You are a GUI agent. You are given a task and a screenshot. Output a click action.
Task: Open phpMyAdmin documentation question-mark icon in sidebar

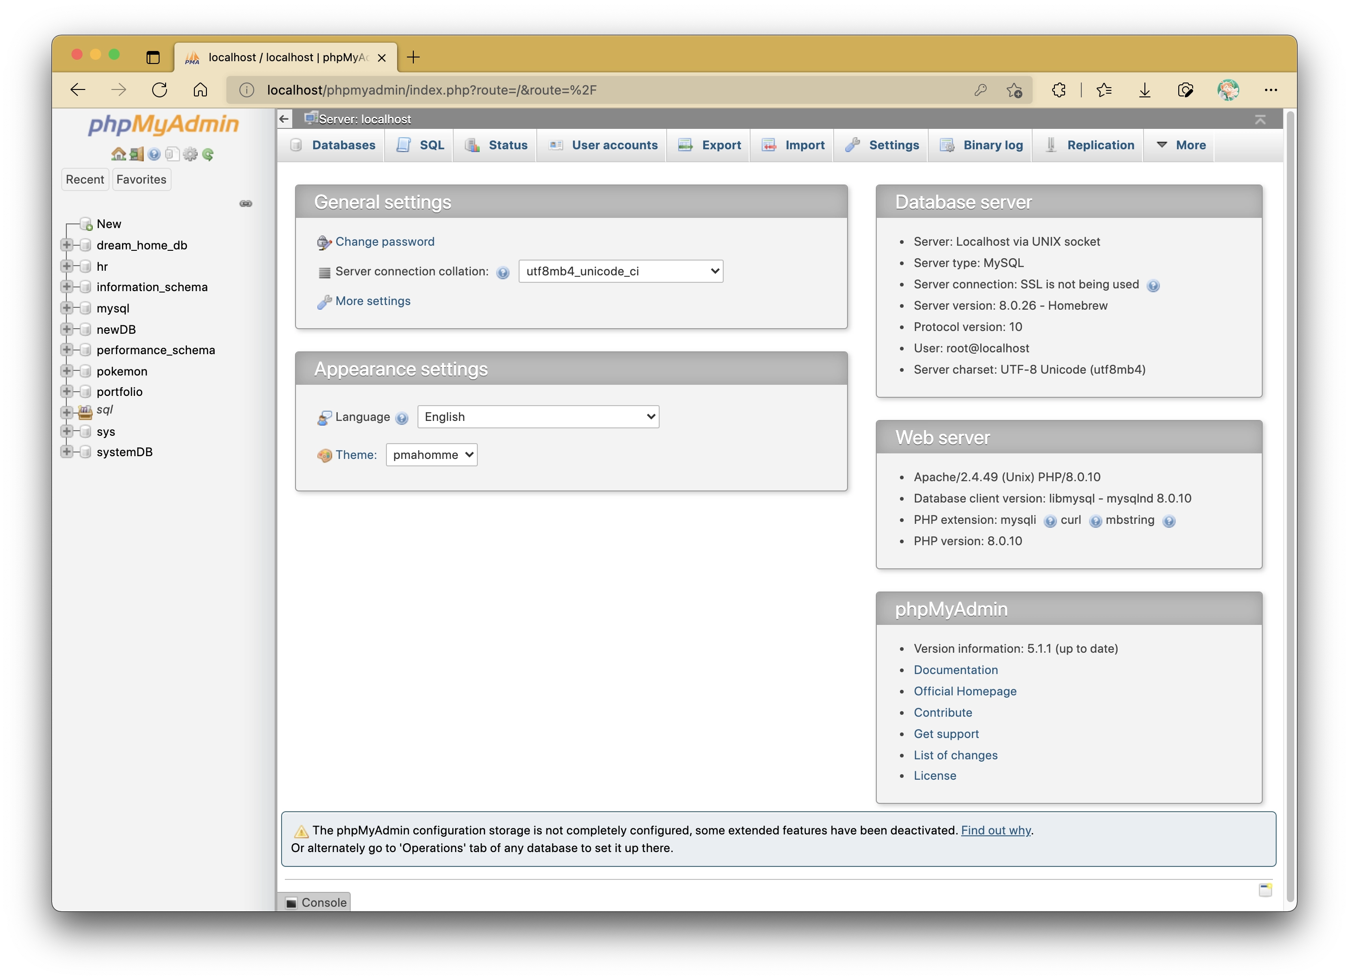(154, 154)
